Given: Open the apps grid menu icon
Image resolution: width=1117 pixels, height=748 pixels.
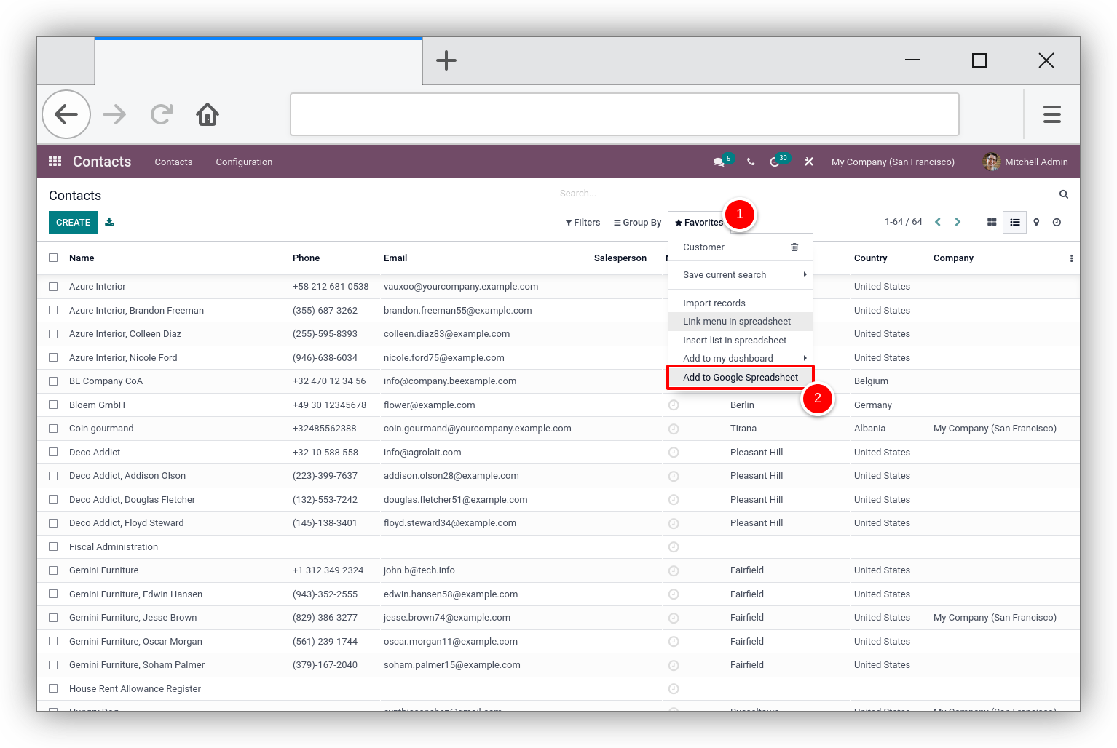Looking at the screenshot, I should [x=55, y=162].
